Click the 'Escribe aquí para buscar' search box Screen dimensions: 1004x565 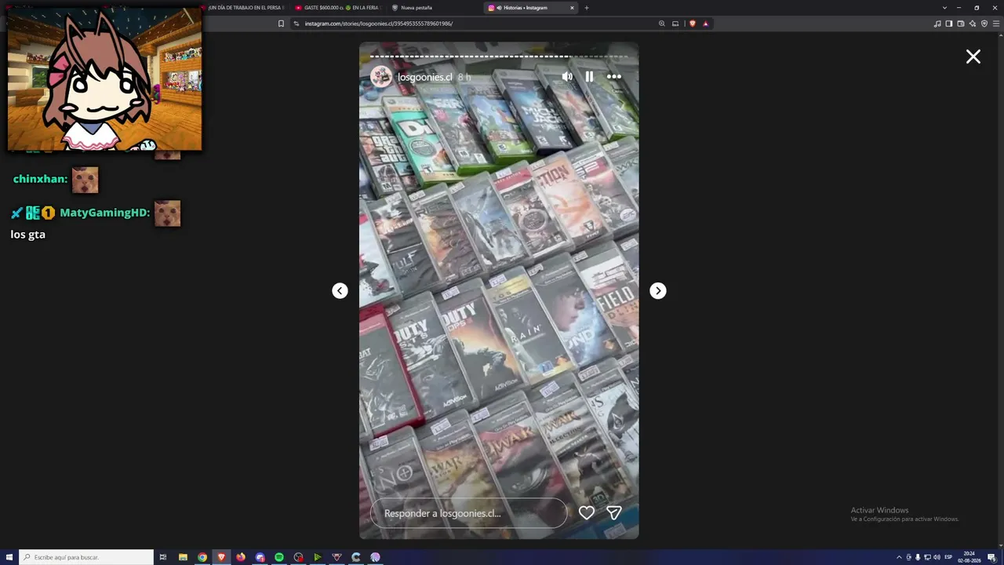86,557
